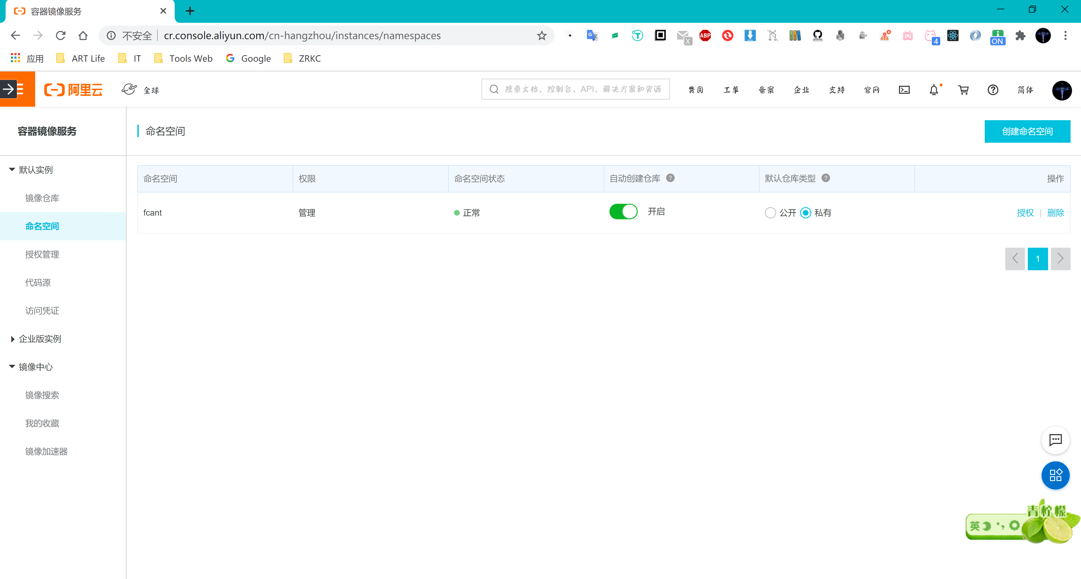Open 镜像仓库 in the sidebar

point(42,198)
